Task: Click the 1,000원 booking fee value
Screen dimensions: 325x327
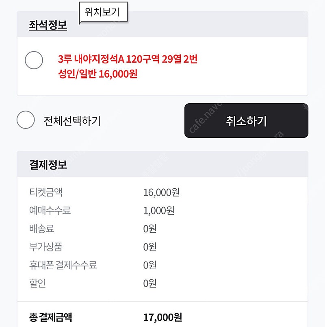Action: (x=159, y=211)
